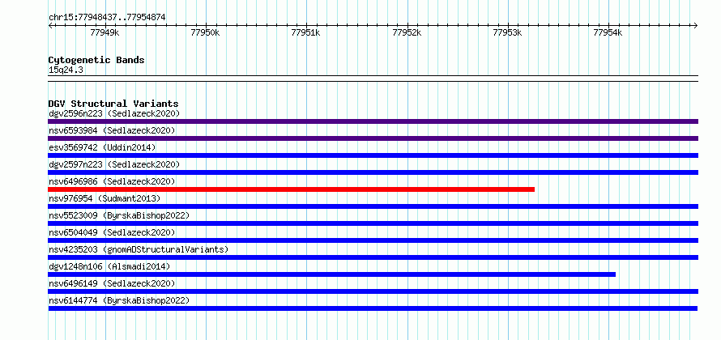The width and height of the screenshot is (721, 340).
Task: Select the blue dgv2597n223 variant bar
Action: point(373,172)
